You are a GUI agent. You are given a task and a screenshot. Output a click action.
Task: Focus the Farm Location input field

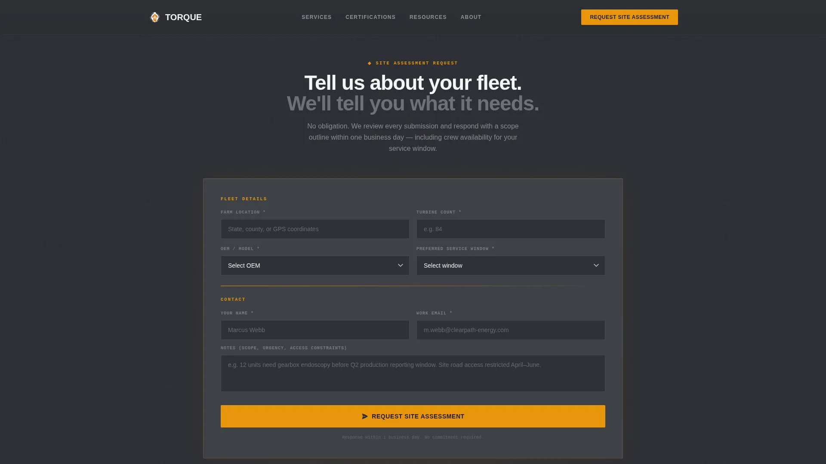point(315,229)
